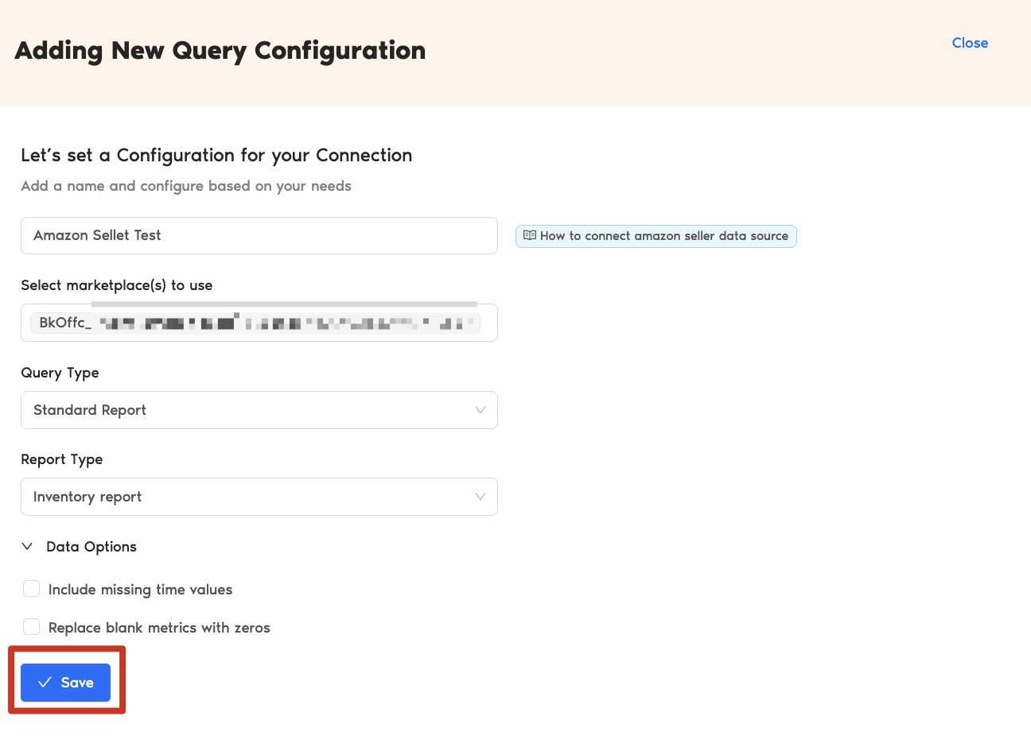Screen dimensions: 1031x747
Task: Collapse Data Options using its arrow icon
Action: point(27,547)
